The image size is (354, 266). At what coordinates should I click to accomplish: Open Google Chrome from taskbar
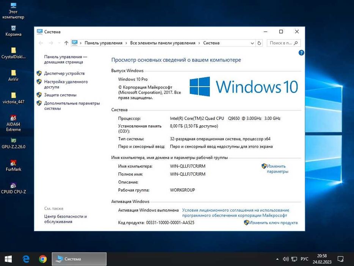click(x=42, y=259)
